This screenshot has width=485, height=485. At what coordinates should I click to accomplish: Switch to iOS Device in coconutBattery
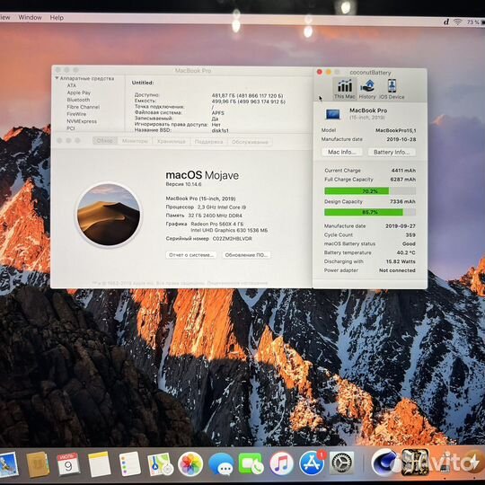coord(392,89)
